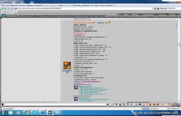This screenshot has height=116, width=181.
Task: Click the stop loading icon
Action: click(x=8, y=8)
